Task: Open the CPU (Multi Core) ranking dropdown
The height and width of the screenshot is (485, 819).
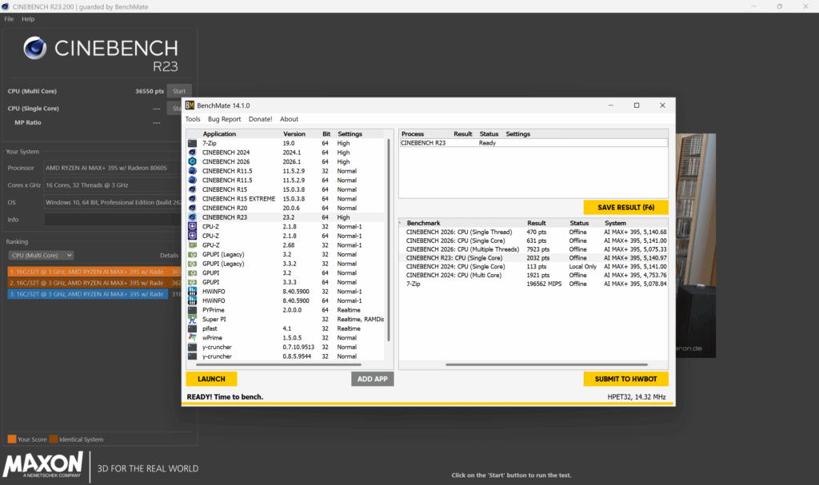Action: click(x=41, y=256)
